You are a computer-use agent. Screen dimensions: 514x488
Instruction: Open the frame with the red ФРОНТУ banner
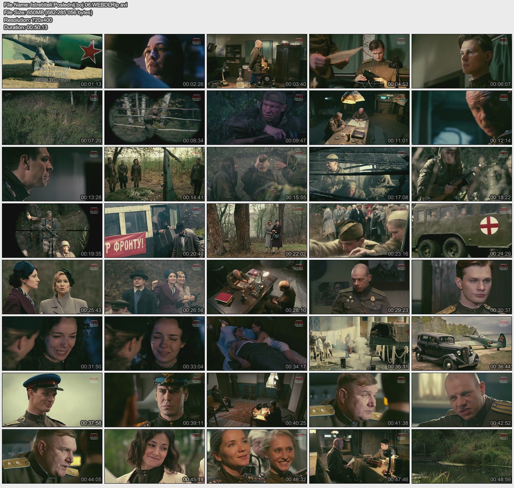(155, 231)
